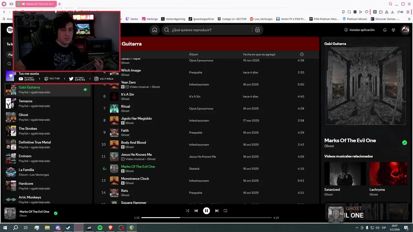Open Tus me gusta playlist
Viewport: 413px width, 232px height.
29,74
